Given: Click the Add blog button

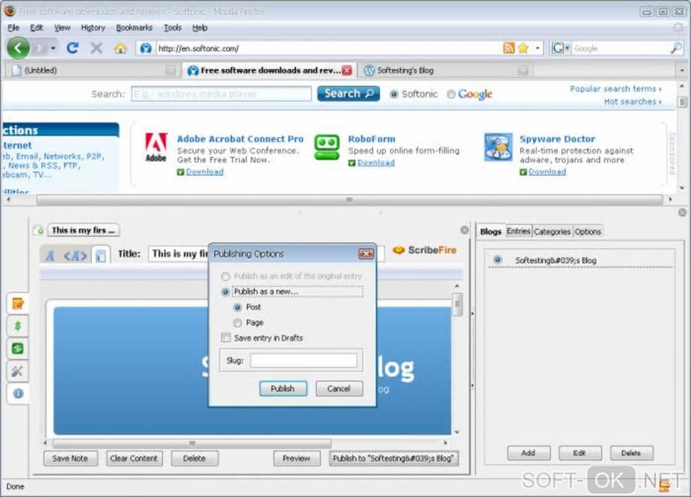Looking at the screenshot, I should (528, 452).
